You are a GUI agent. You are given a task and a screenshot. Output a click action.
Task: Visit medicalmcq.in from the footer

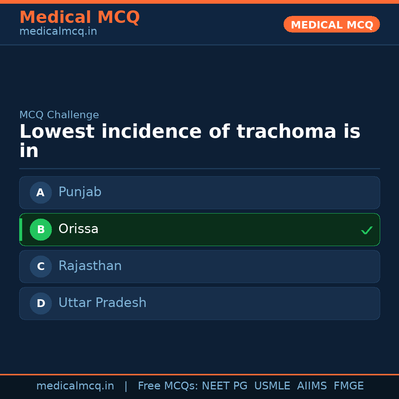[x=75, y=385]
